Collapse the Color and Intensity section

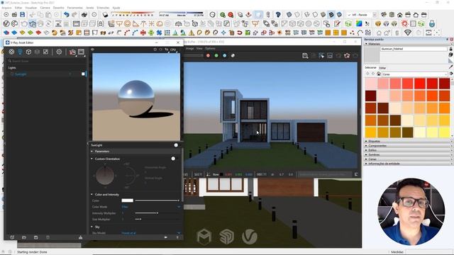(92, 195)
